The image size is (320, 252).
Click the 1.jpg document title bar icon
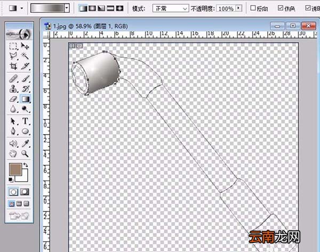coord(48,26)
